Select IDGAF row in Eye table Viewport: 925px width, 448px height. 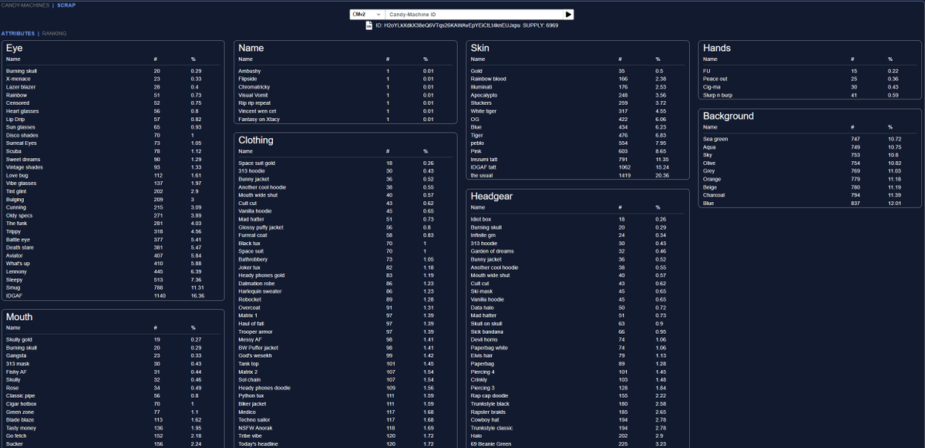pos(112,295)
